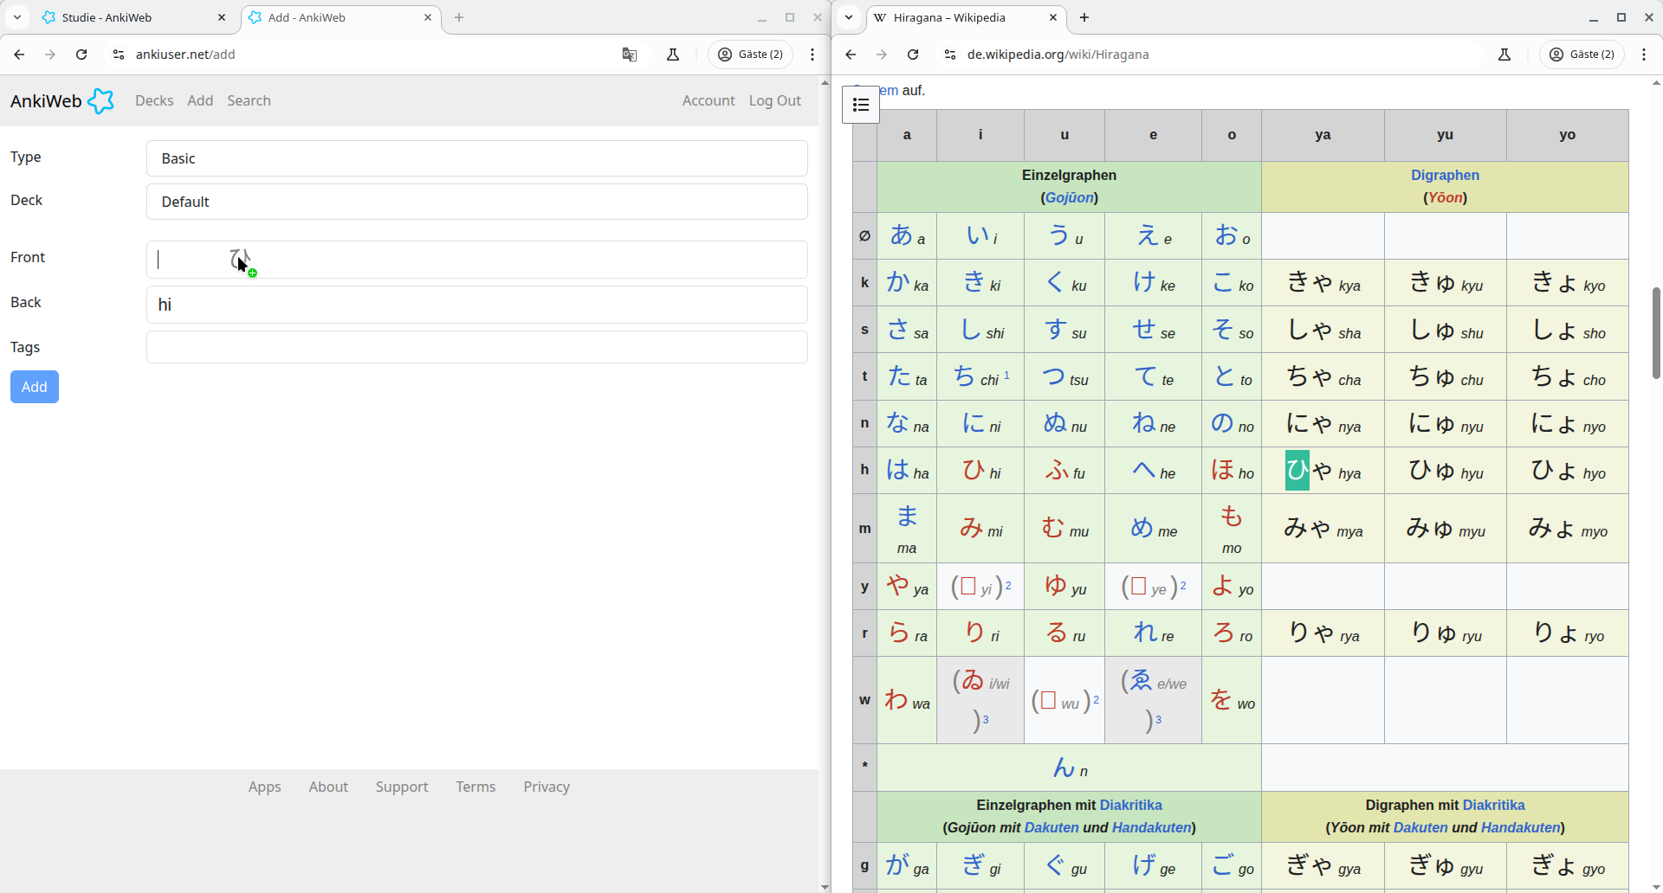Image resolution: width=1663 pixels, height=893 pixels.
Task: Click Wikipedia address bar URL
Action: pyautogui.click(x=1058, y=55)
